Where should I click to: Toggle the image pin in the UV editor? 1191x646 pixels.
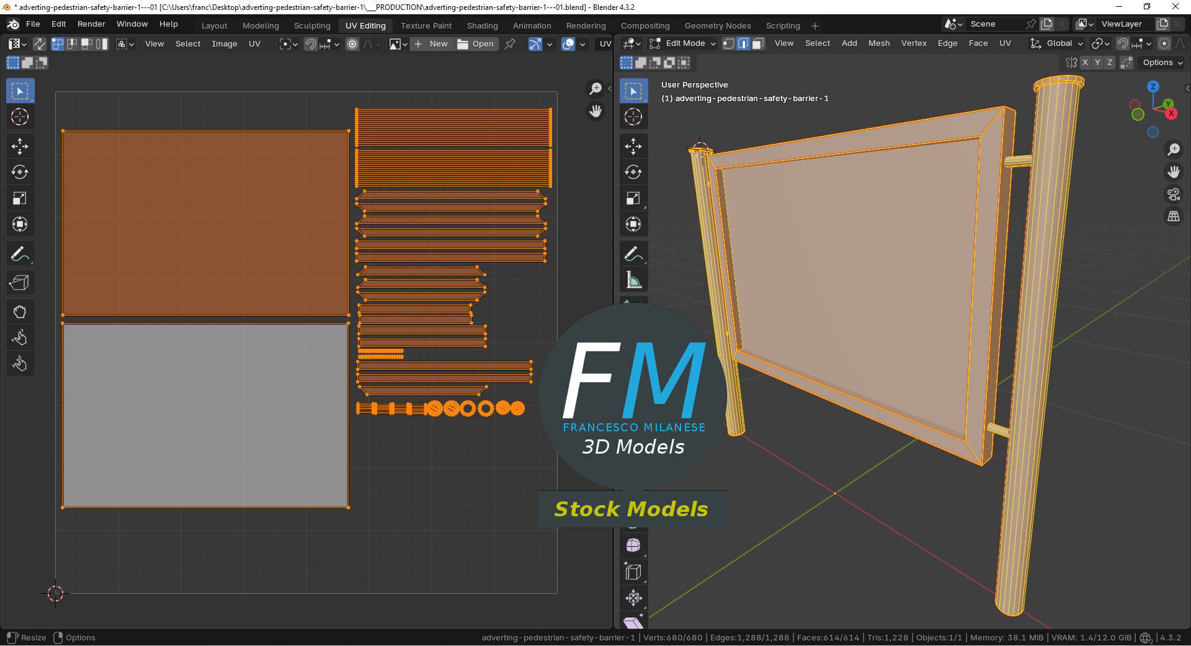(x=510, y=44)
